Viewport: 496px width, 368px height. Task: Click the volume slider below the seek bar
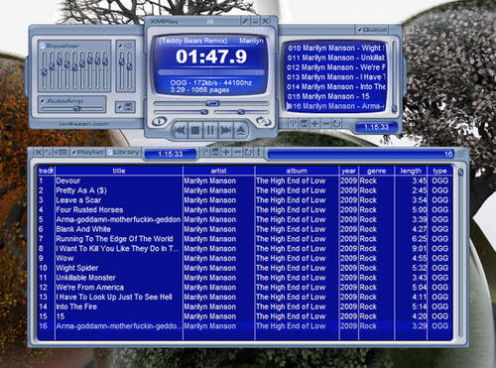[181, 112]
